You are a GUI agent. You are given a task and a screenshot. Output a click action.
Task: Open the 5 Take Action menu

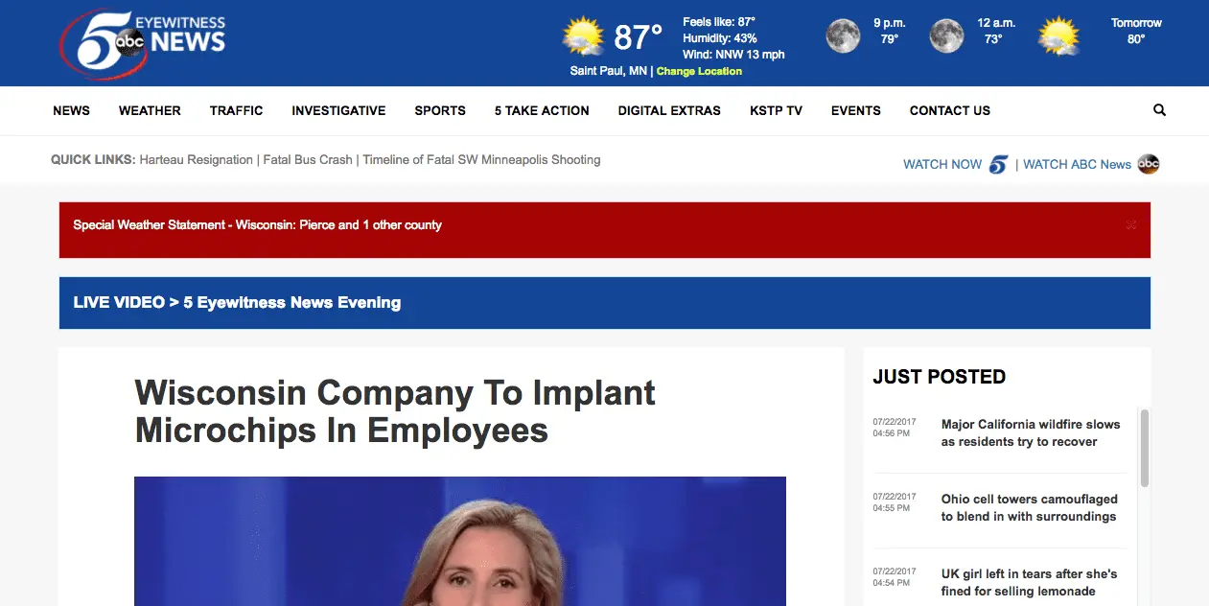pyautogui.click(x=542, y=110)
